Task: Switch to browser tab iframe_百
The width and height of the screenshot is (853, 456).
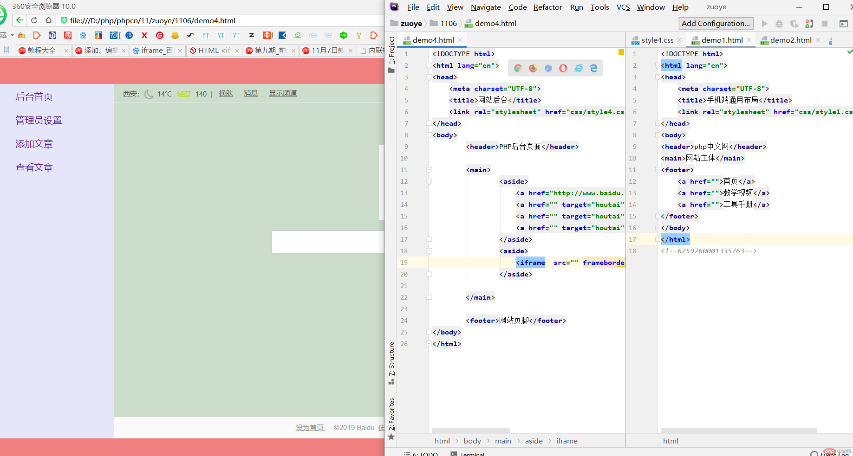Action: [157, 51]
